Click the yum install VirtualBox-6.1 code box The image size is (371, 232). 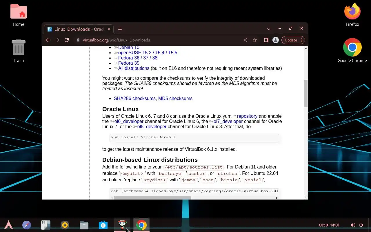pos(194,137)
